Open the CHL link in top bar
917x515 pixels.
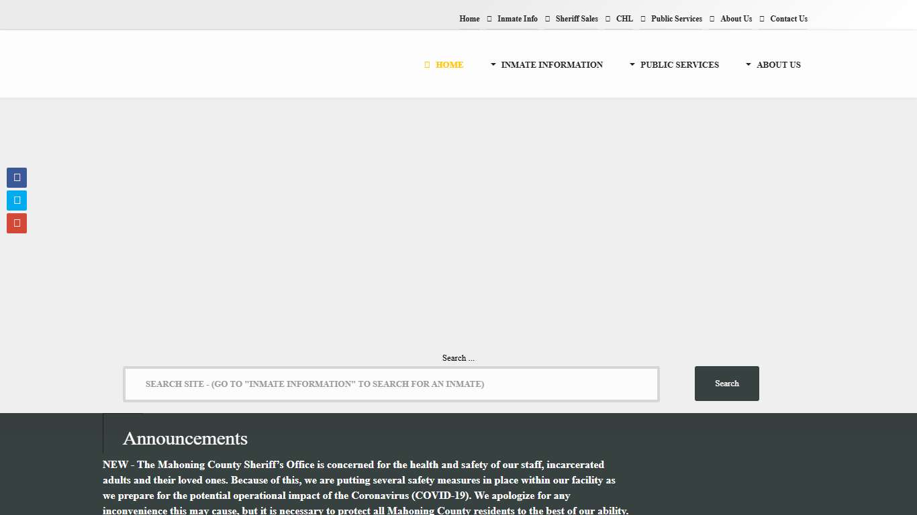[624, 19]
